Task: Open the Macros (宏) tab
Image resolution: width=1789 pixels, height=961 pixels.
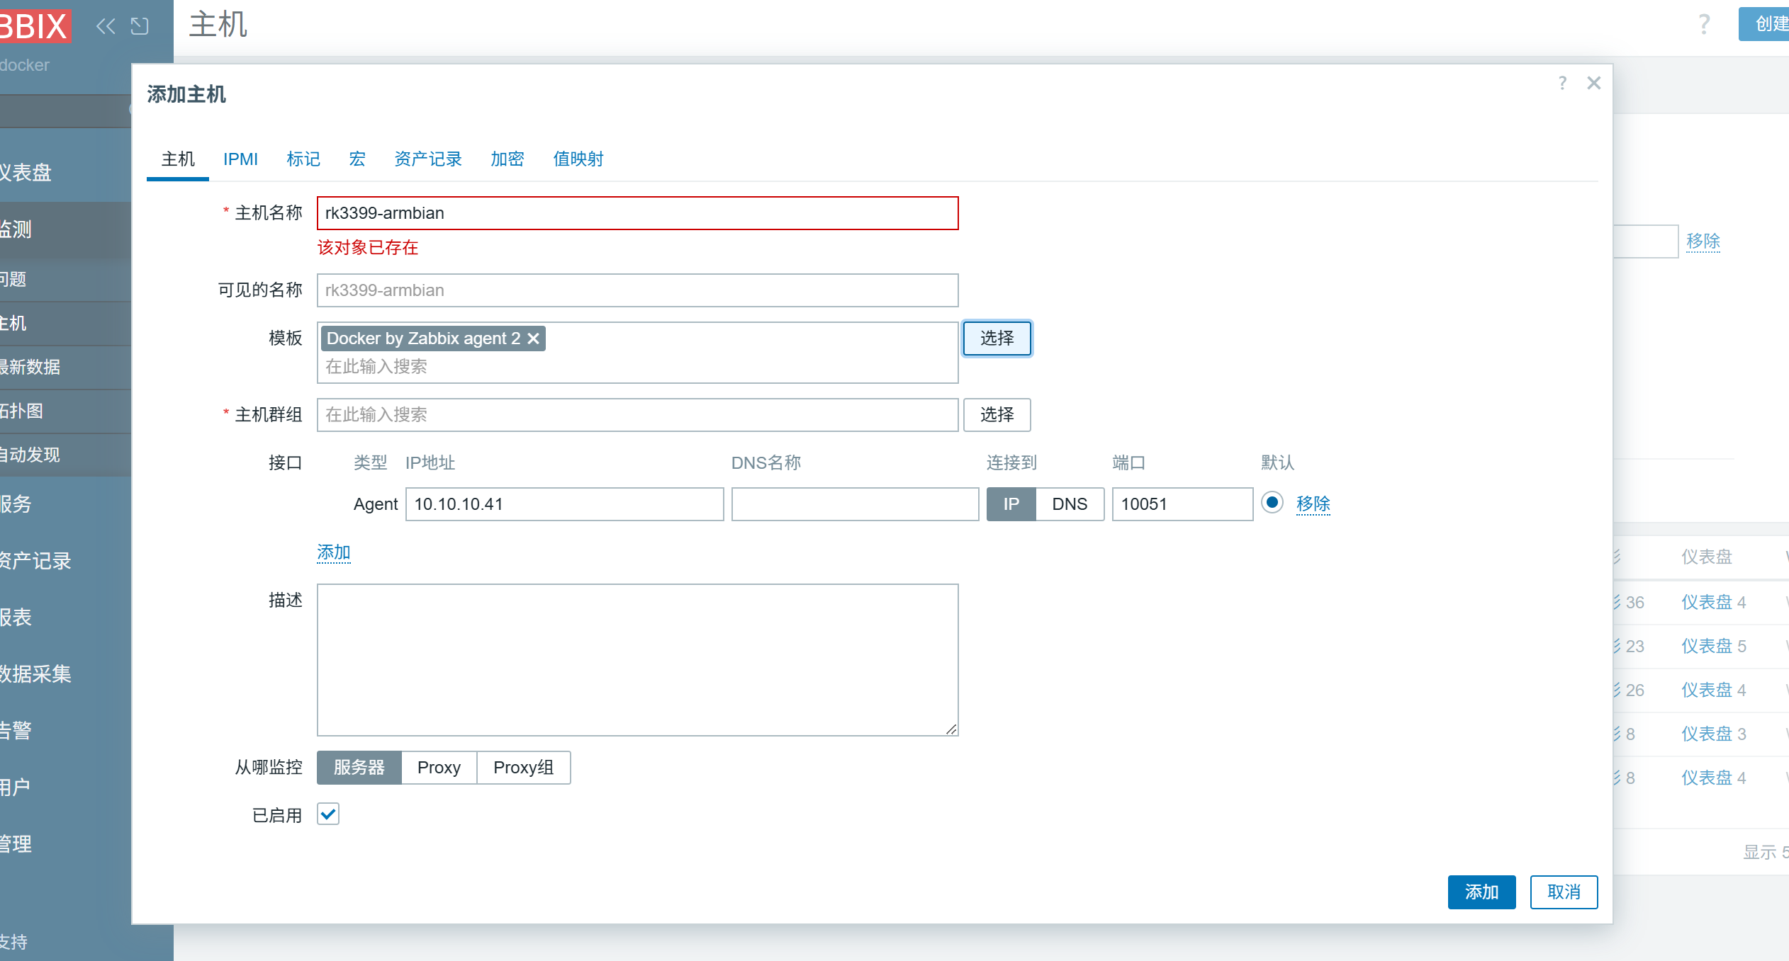Action: click(x=357, y=159)
